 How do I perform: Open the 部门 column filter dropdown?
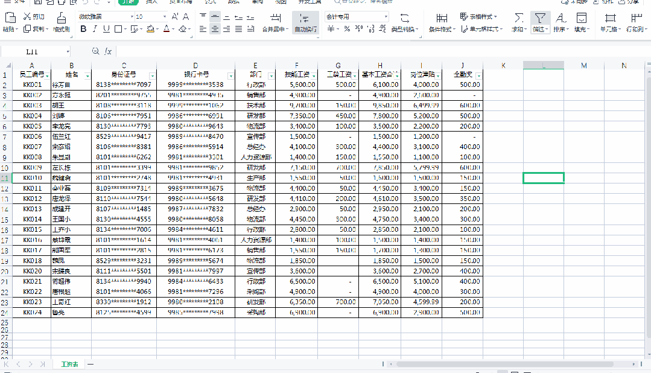pos(270,75)
